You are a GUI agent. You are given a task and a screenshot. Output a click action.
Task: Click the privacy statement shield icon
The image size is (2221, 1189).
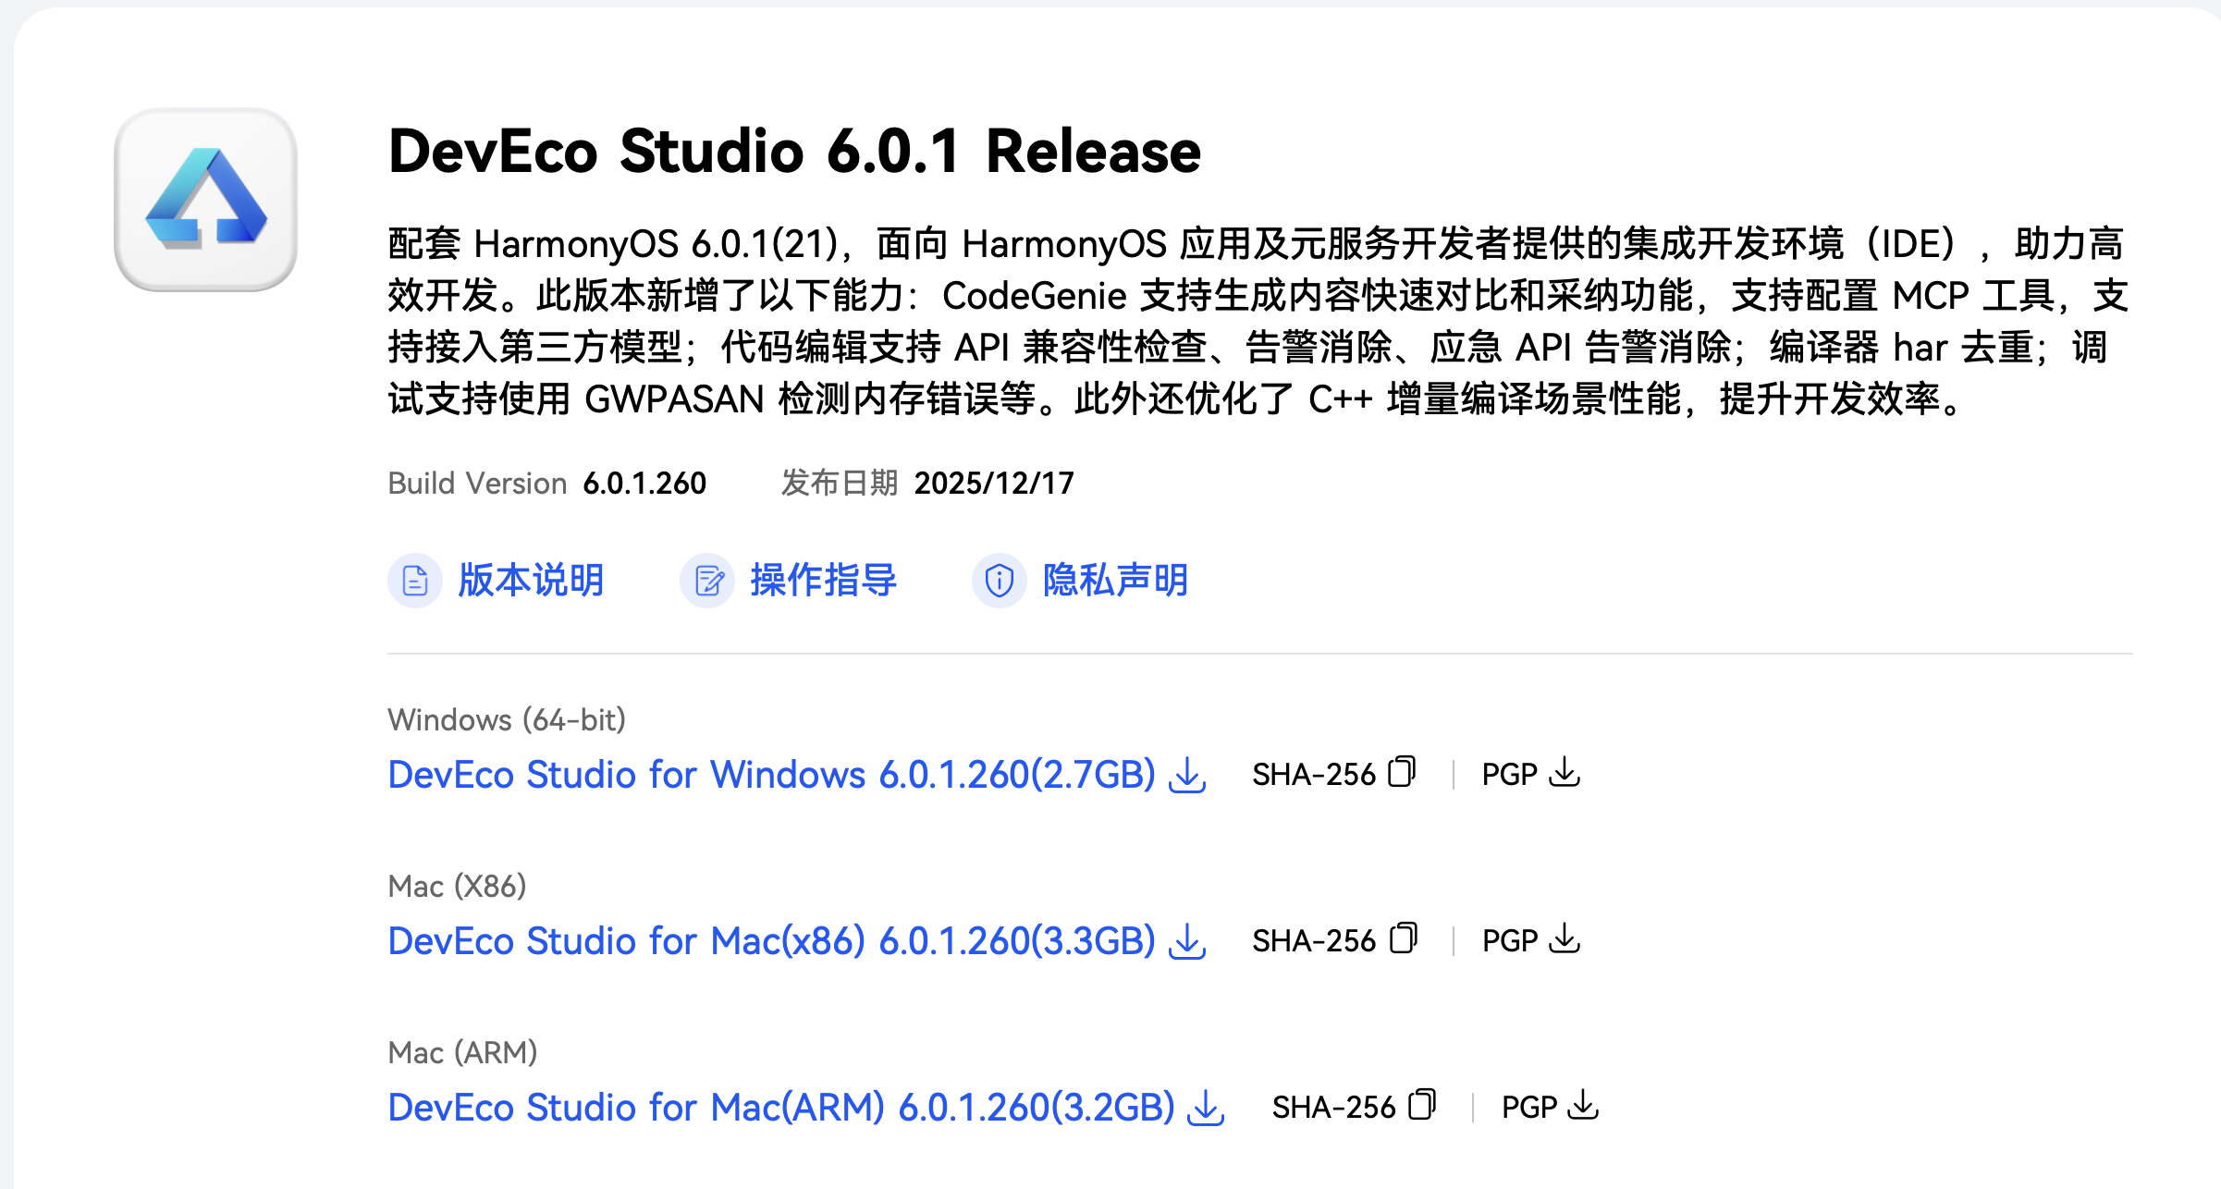click(1000, 581)
